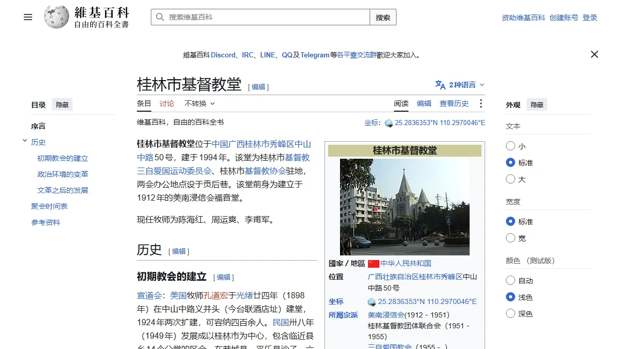Open 各平臺交流群 link in banner
This screenshot has width=622, height=349.
(x=357, y=55)
